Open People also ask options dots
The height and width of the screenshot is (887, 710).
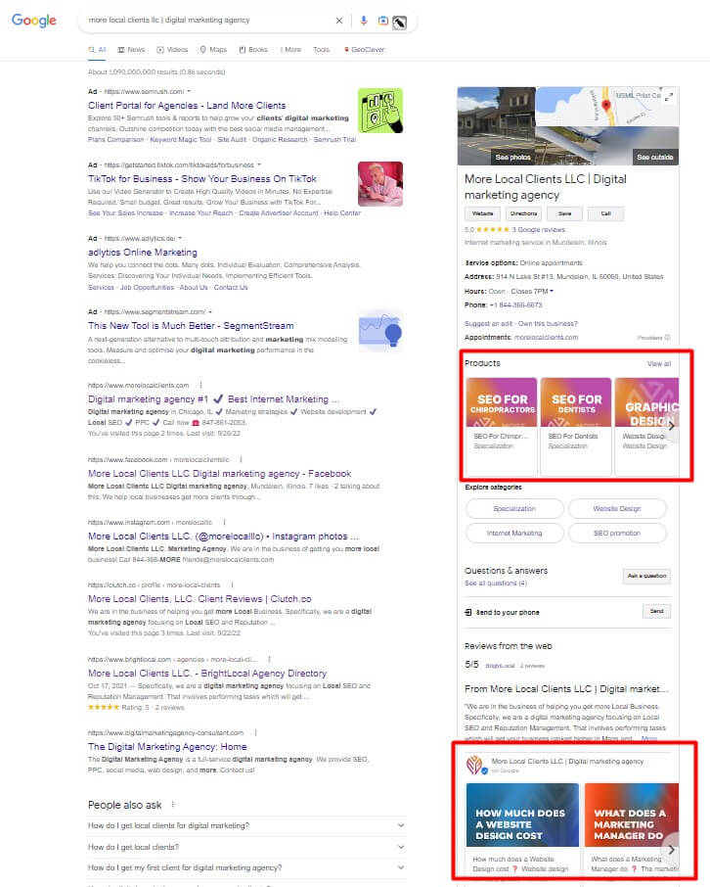172,805
